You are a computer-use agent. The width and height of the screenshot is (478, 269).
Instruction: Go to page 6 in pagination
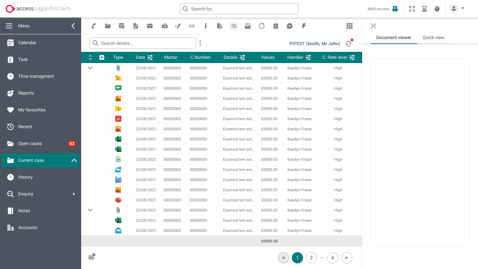(x=332, y=257)
